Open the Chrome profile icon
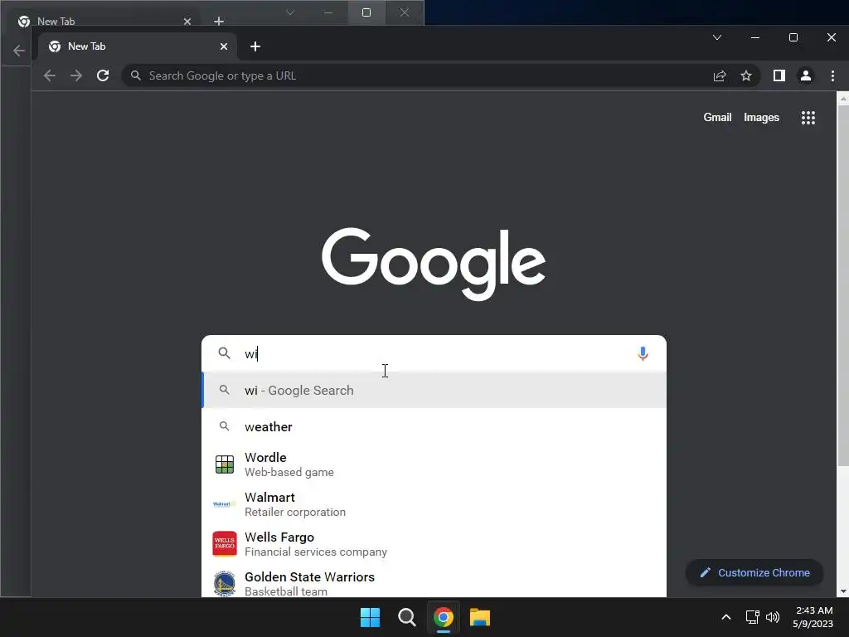This screenshot has width=849, height=637. [x=806, y=75]
